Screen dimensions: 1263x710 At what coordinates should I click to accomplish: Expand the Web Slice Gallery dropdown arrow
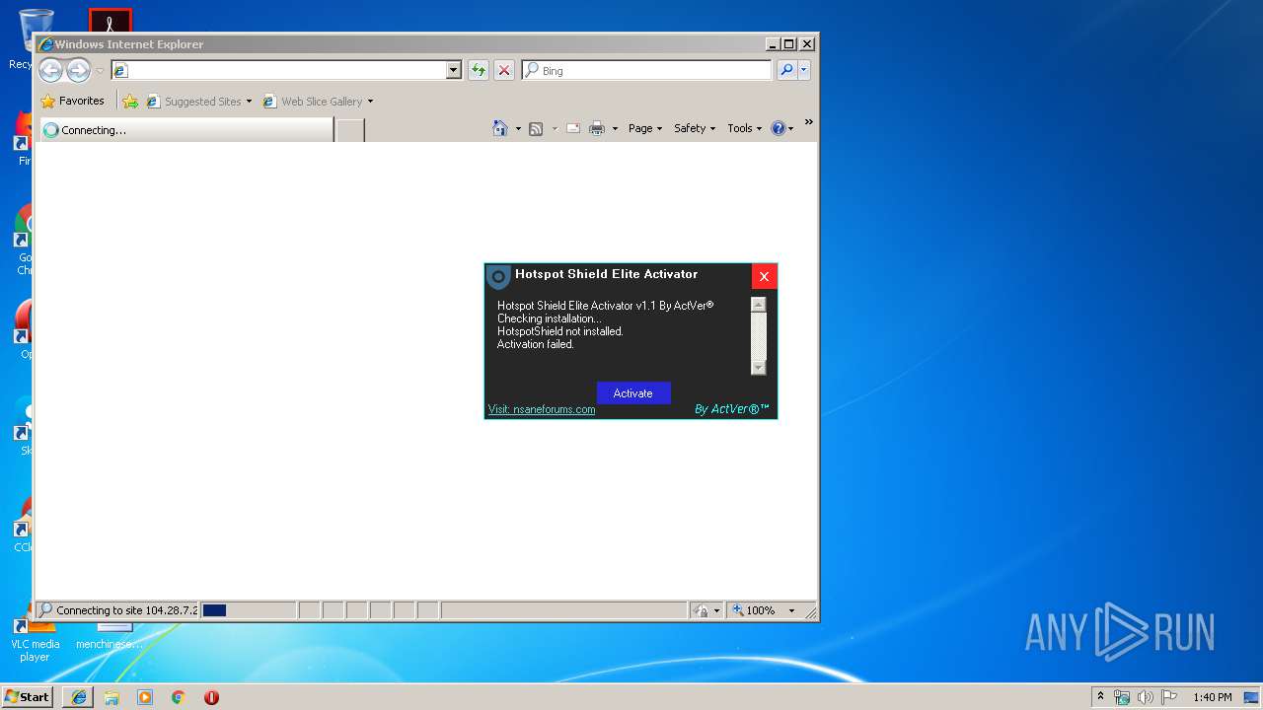pos(371,101)
